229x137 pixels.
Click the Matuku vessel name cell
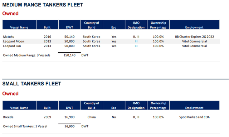click(9, 36)
